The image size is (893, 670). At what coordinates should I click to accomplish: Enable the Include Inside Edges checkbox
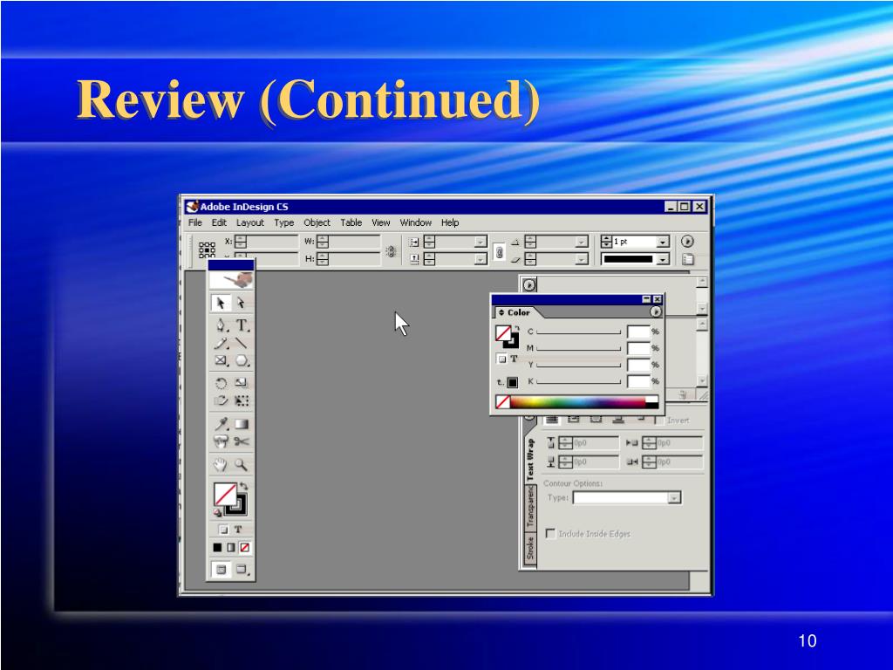pos(551,534)
